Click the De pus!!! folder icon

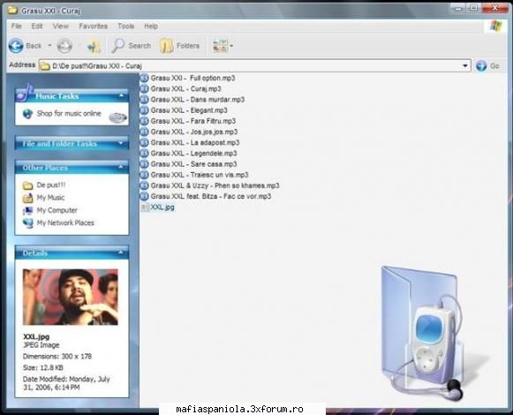(x=27, y=185)
